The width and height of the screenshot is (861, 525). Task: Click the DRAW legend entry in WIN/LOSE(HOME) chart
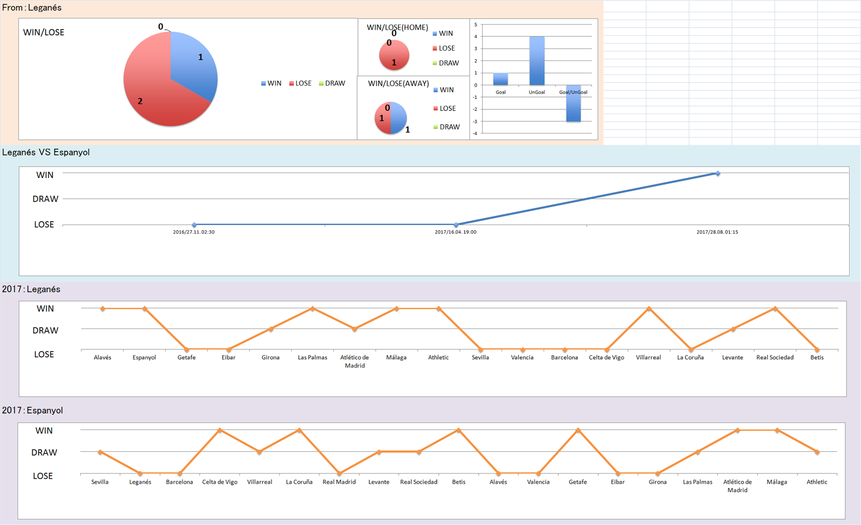pyautogui.click(x=446, y=63)
